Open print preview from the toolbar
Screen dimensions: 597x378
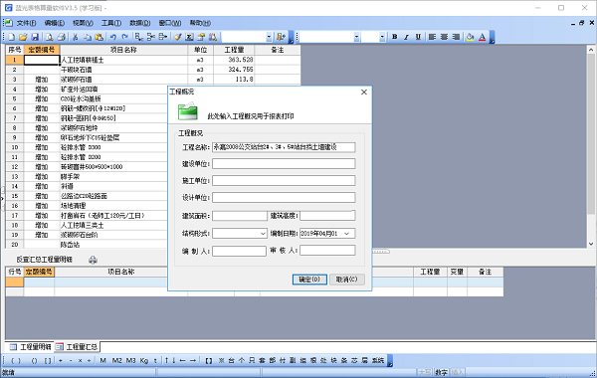click(x=50, y=37)
